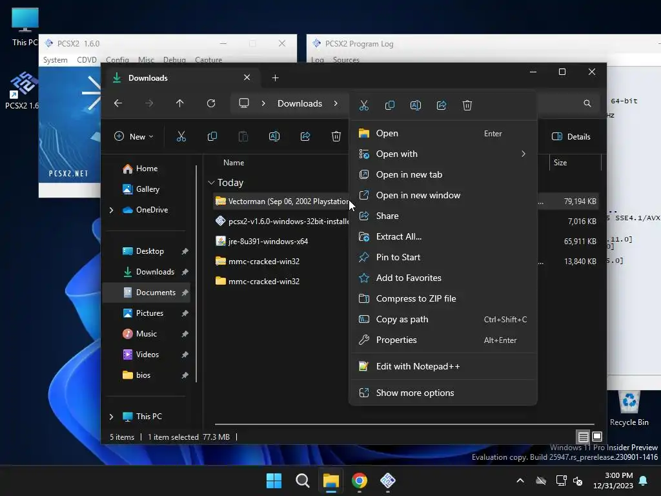Select Compress to ZIP file
This screenshot has width=661, height=496.
pyautogui.click(x=443, y=298)
